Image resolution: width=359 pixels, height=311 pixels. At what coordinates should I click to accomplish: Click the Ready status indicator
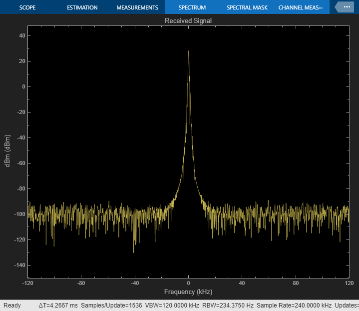(x=12, y=305)
